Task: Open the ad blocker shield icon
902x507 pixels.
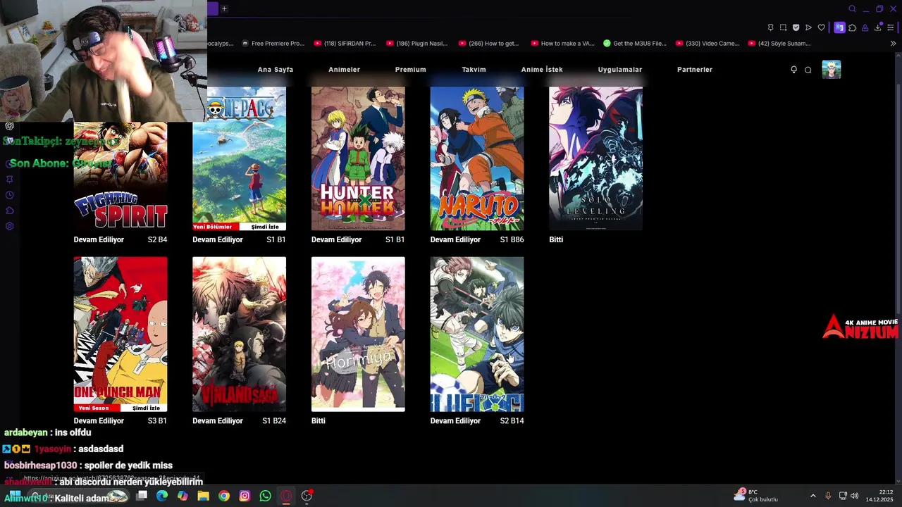Action: tap(796, 27)
